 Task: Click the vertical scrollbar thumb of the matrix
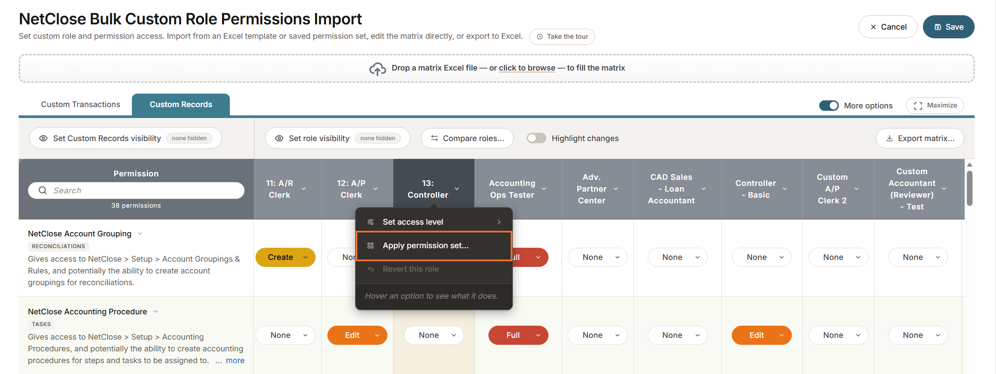point(969,188)
